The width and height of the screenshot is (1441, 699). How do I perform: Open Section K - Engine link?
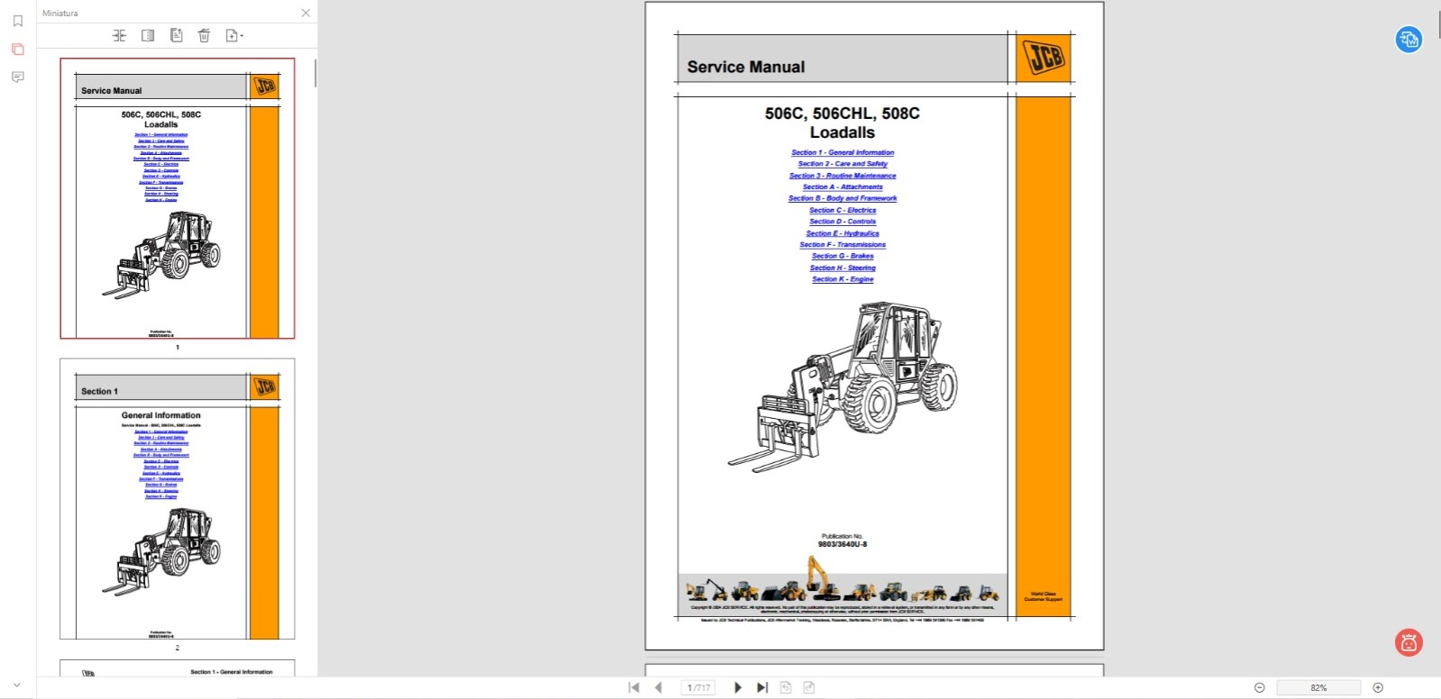point(843,279)
